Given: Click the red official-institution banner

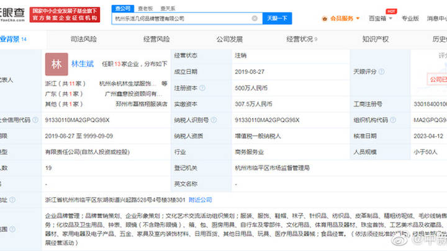Looking at the screenshot, I should (x=65, y=15).
